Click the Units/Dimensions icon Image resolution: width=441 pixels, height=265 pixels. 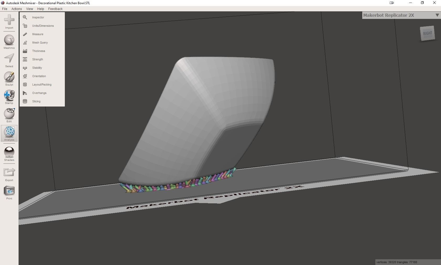click(x=25, y=26)
